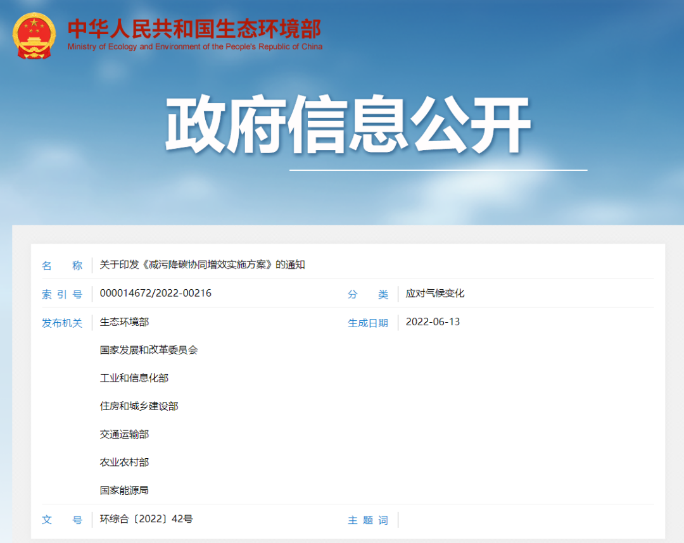684x543 pixels.
Task: Click 国家能源局 in the agency list
Action: click(x=124, y=490)
